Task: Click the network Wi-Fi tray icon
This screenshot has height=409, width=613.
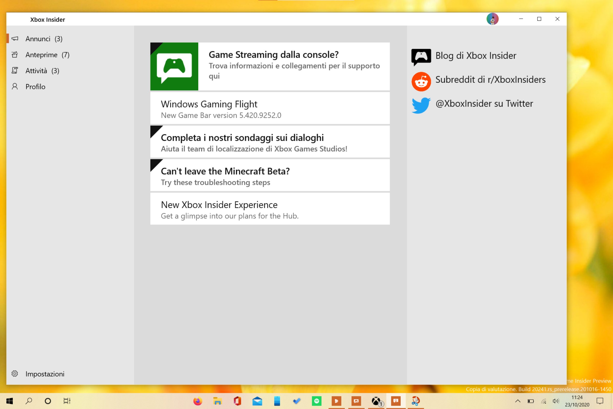Action: pos(544,401)
